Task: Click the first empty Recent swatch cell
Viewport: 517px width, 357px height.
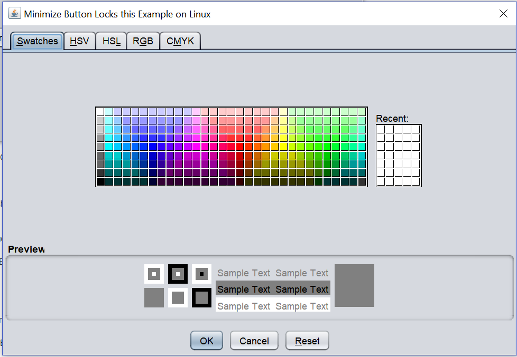Action: click(x=381, y=129)
